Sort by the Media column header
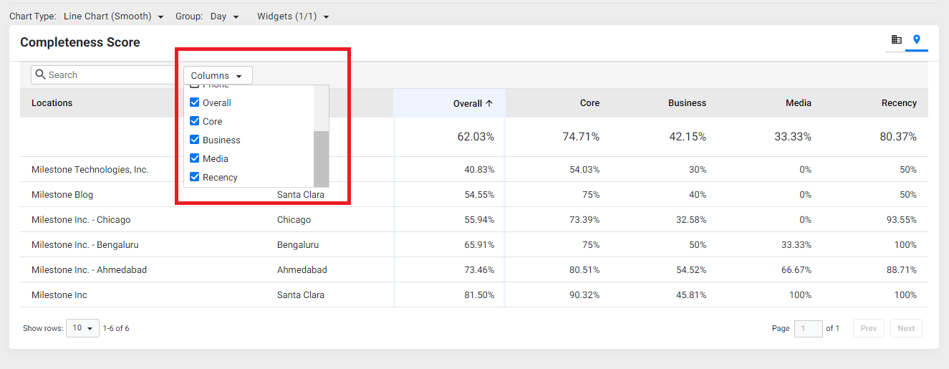The width and height of the screenshot is (949, 369). [798, 103]
